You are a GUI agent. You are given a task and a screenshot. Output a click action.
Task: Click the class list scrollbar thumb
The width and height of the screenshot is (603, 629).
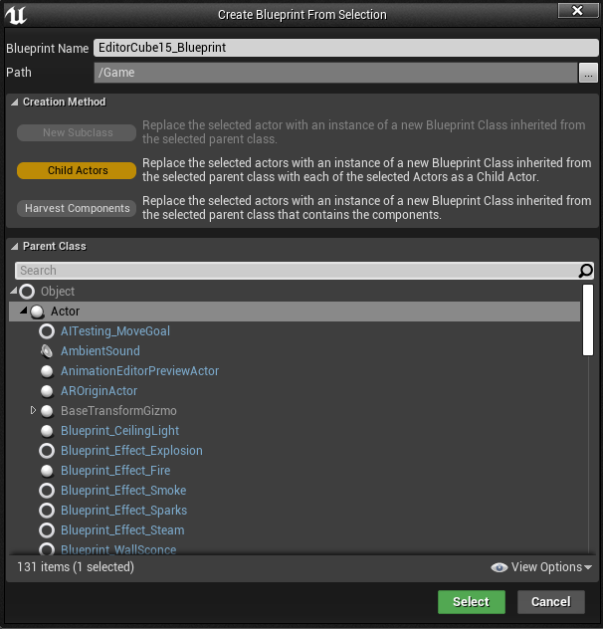pyautogui.click(x=588, y=319)
